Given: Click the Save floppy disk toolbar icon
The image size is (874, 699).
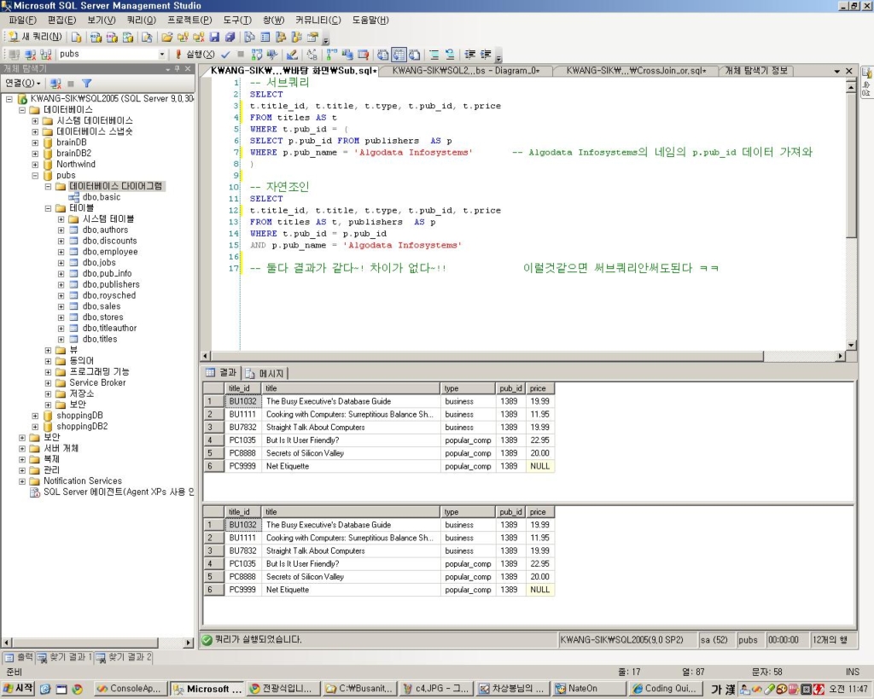Looking at the screenshot, I should [x=214, y=38].
